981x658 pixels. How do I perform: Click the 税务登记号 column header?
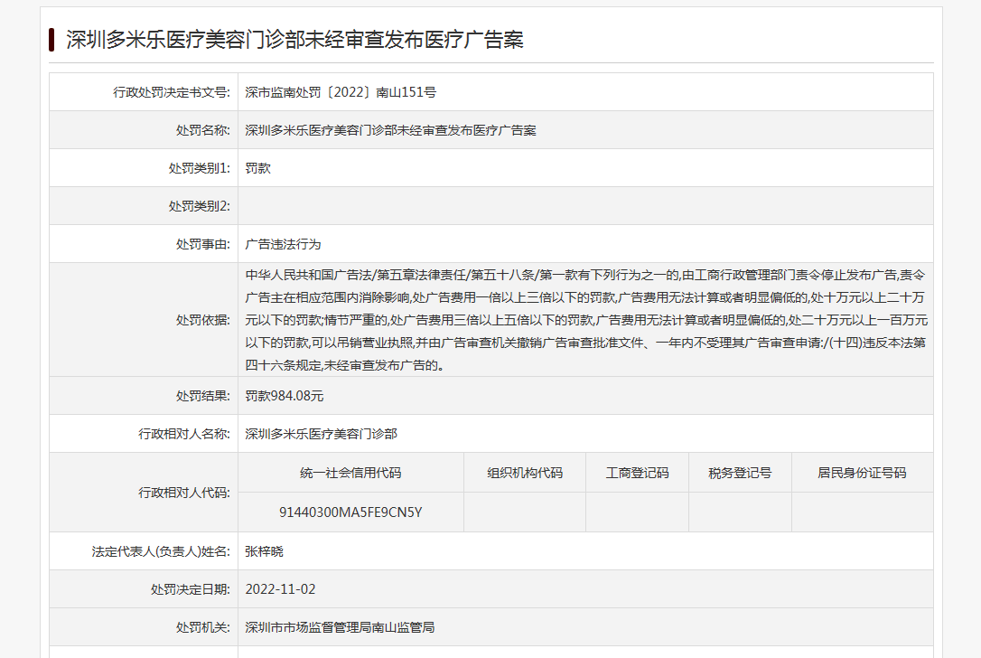tap(740, 473)
